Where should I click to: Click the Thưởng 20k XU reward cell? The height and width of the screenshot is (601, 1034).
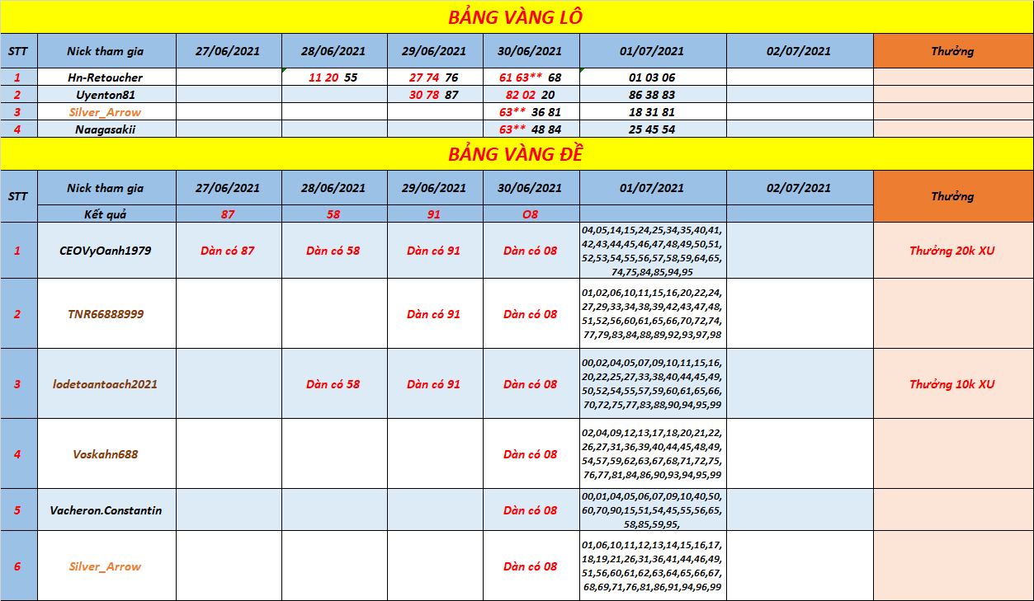pyautogui.click(x=952, y=251)
